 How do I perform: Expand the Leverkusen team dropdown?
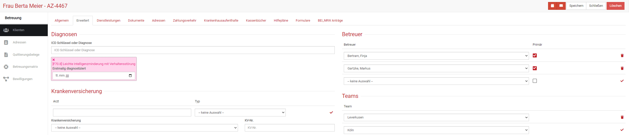tap(436, 117)
